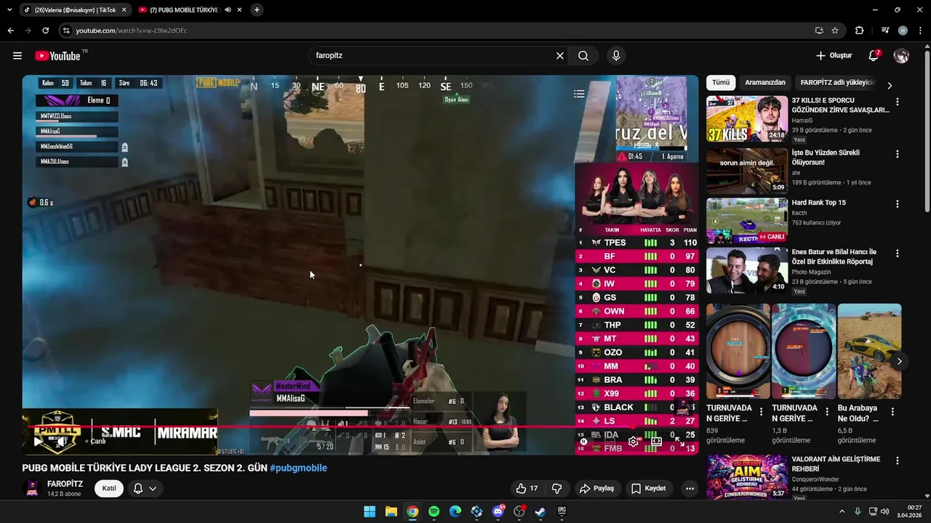The height and width of the screenshot is (523, 931).
Task: Open the 37 KILLS video thumbnail
Action: click(x=747, y=119)
